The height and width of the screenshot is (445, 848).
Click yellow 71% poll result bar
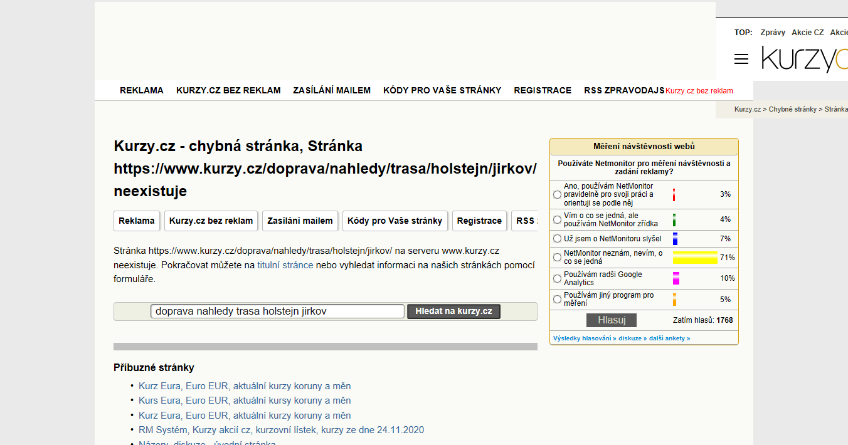coord(695,258)
